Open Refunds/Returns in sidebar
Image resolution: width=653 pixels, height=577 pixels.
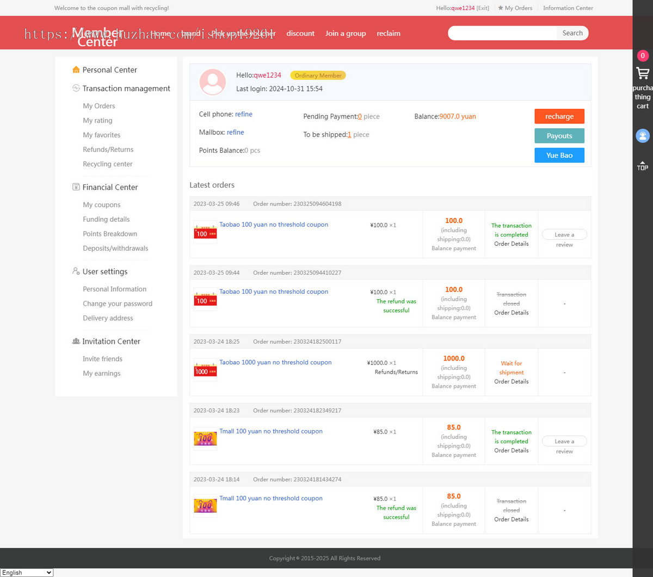coord(108,150)
